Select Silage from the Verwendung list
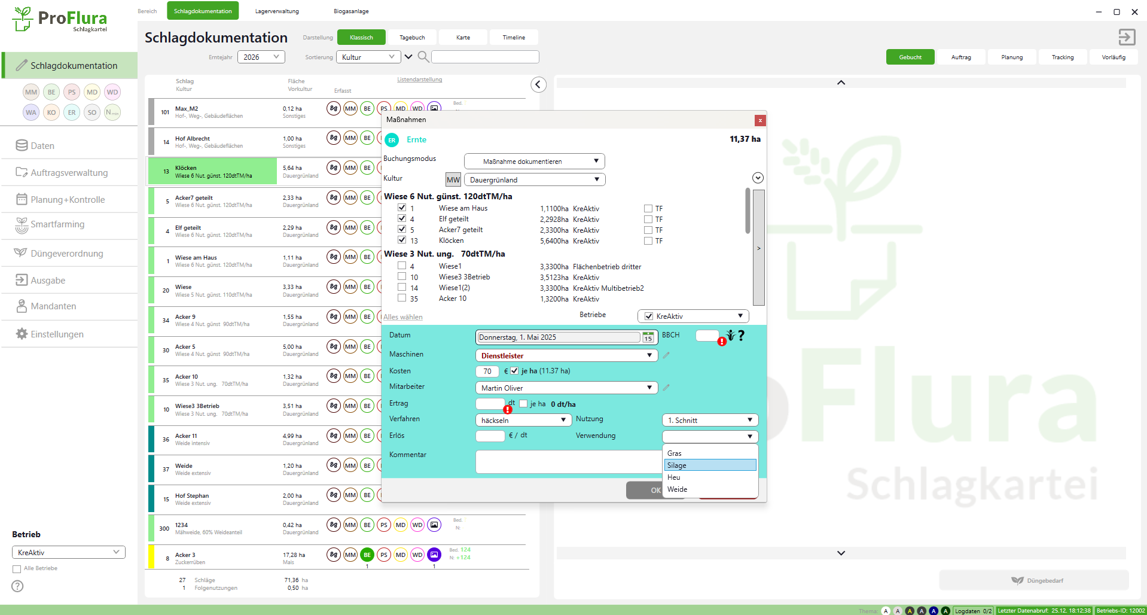Viewport: 1147px width, 615px height. tap(710, 465)
